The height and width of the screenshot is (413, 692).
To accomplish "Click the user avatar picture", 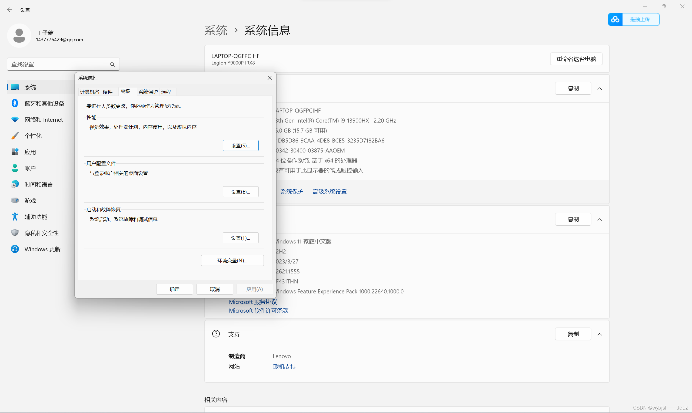I will [19, 36].
